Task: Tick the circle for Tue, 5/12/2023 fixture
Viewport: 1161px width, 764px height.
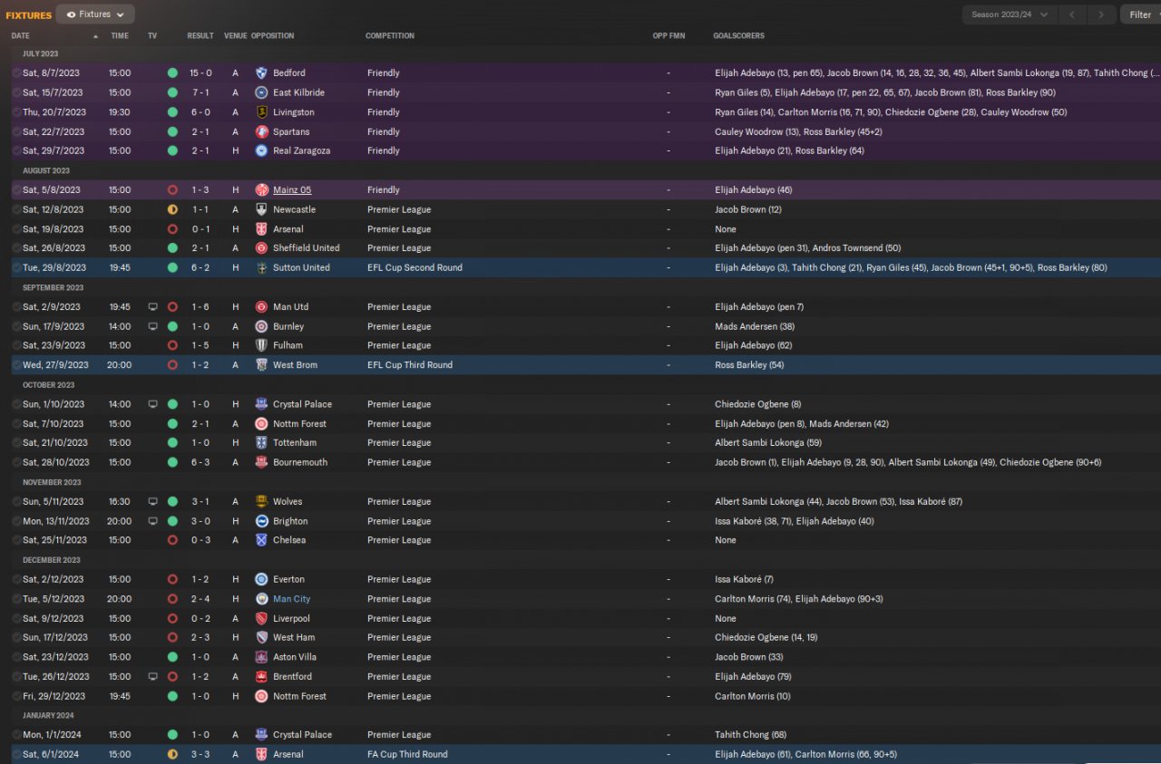Action: coord(16,599)
